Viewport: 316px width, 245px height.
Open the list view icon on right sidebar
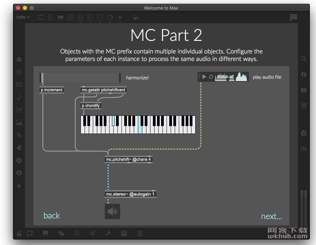pyautogui.click(x=303, y=106)
